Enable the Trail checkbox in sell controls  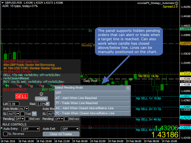tap(22, 114)
